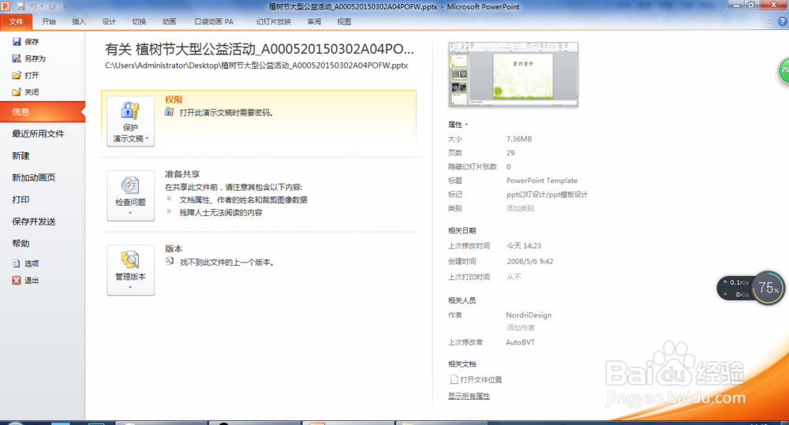This screenshot has width=789, height=425.
Task: Open the Transitions (切换) tab
Action: (x=139, y=21)
